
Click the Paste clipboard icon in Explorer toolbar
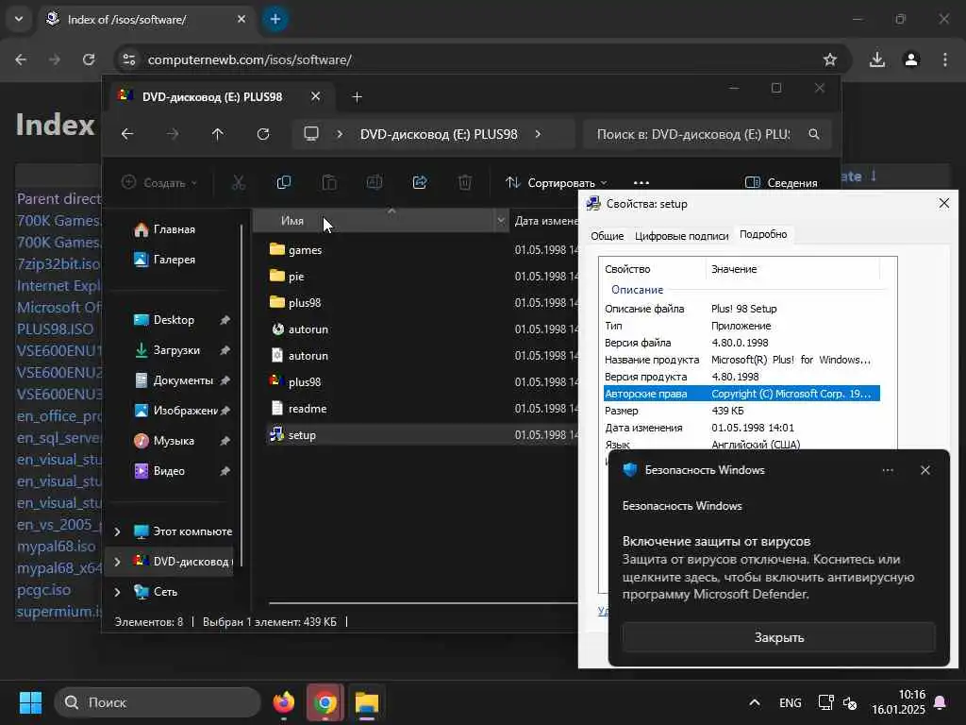329,182
